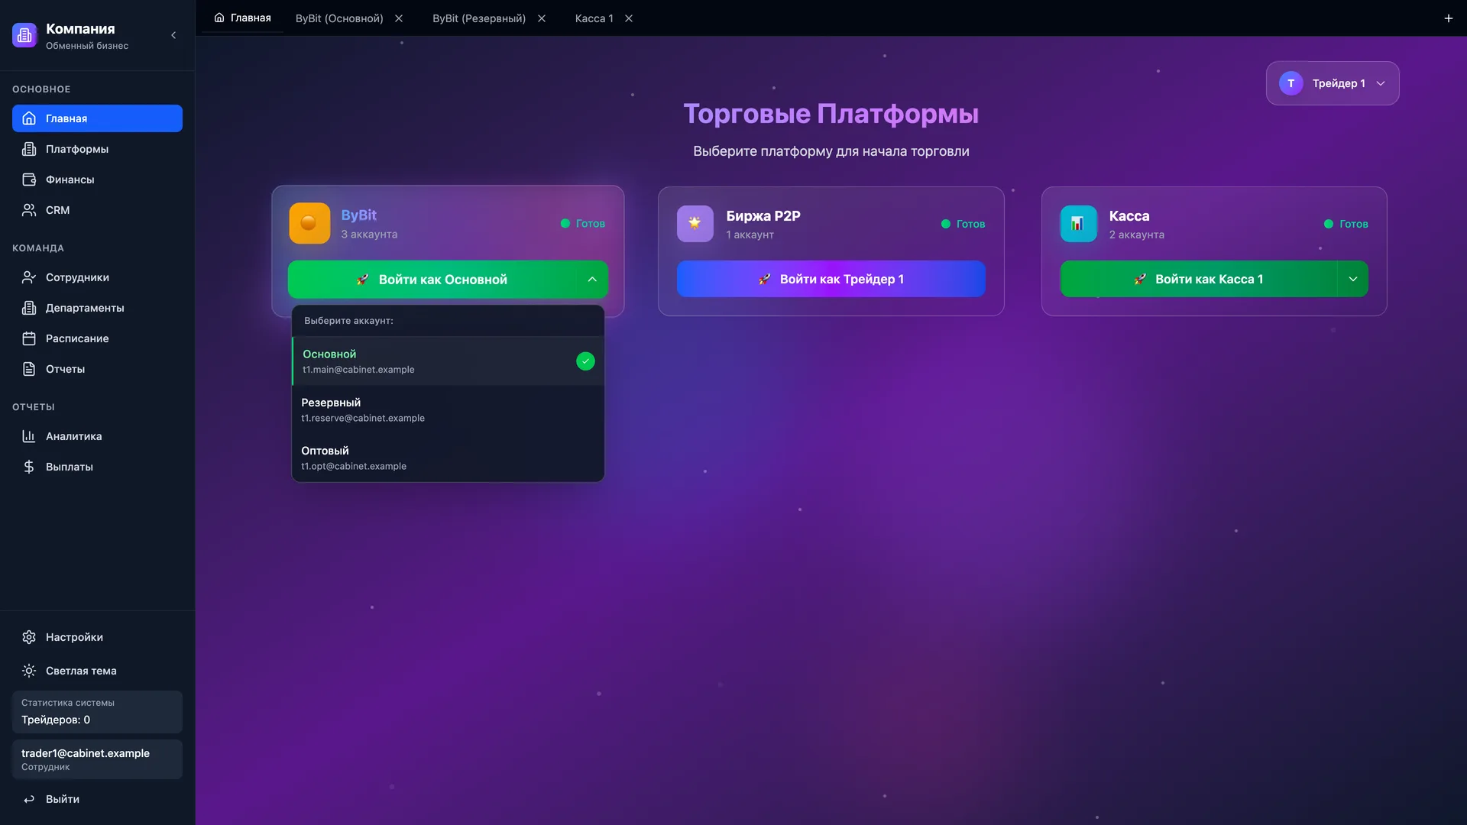
Task: Click the Биржа P2P star icon
Action: coord(695,224)
